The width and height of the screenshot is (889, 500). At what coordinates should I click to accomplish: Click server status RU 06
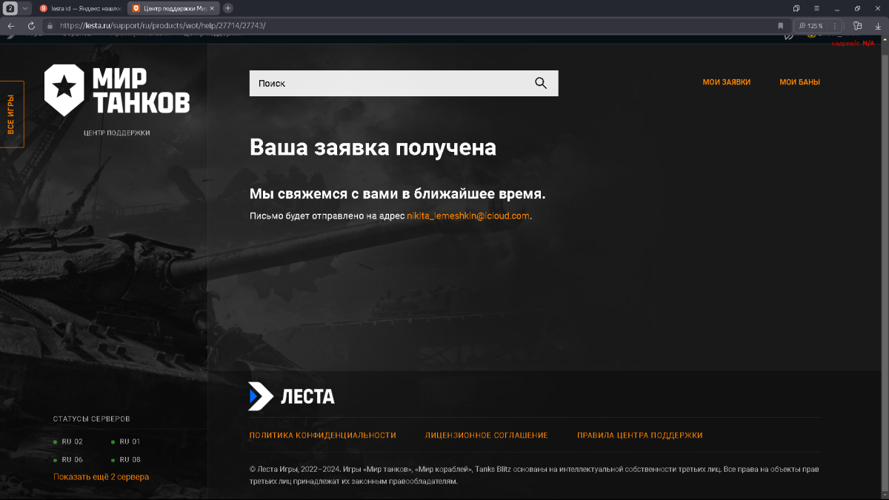[x=68, y=460]
